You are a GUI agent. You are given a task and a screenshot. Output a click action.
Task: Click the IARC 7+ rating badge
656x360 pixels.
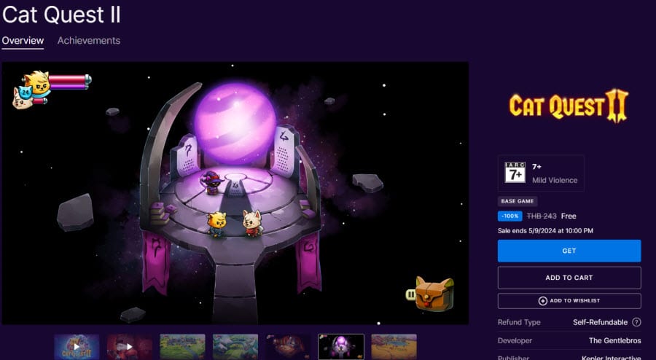pyautogui.click(x=515, y=172)
